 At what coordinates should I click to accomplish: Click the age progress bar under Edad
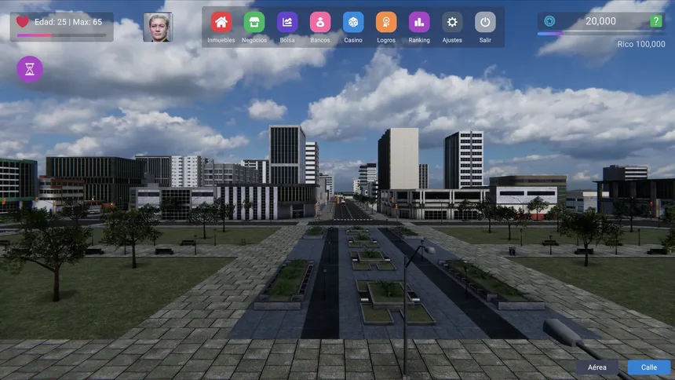coord(61,35)
